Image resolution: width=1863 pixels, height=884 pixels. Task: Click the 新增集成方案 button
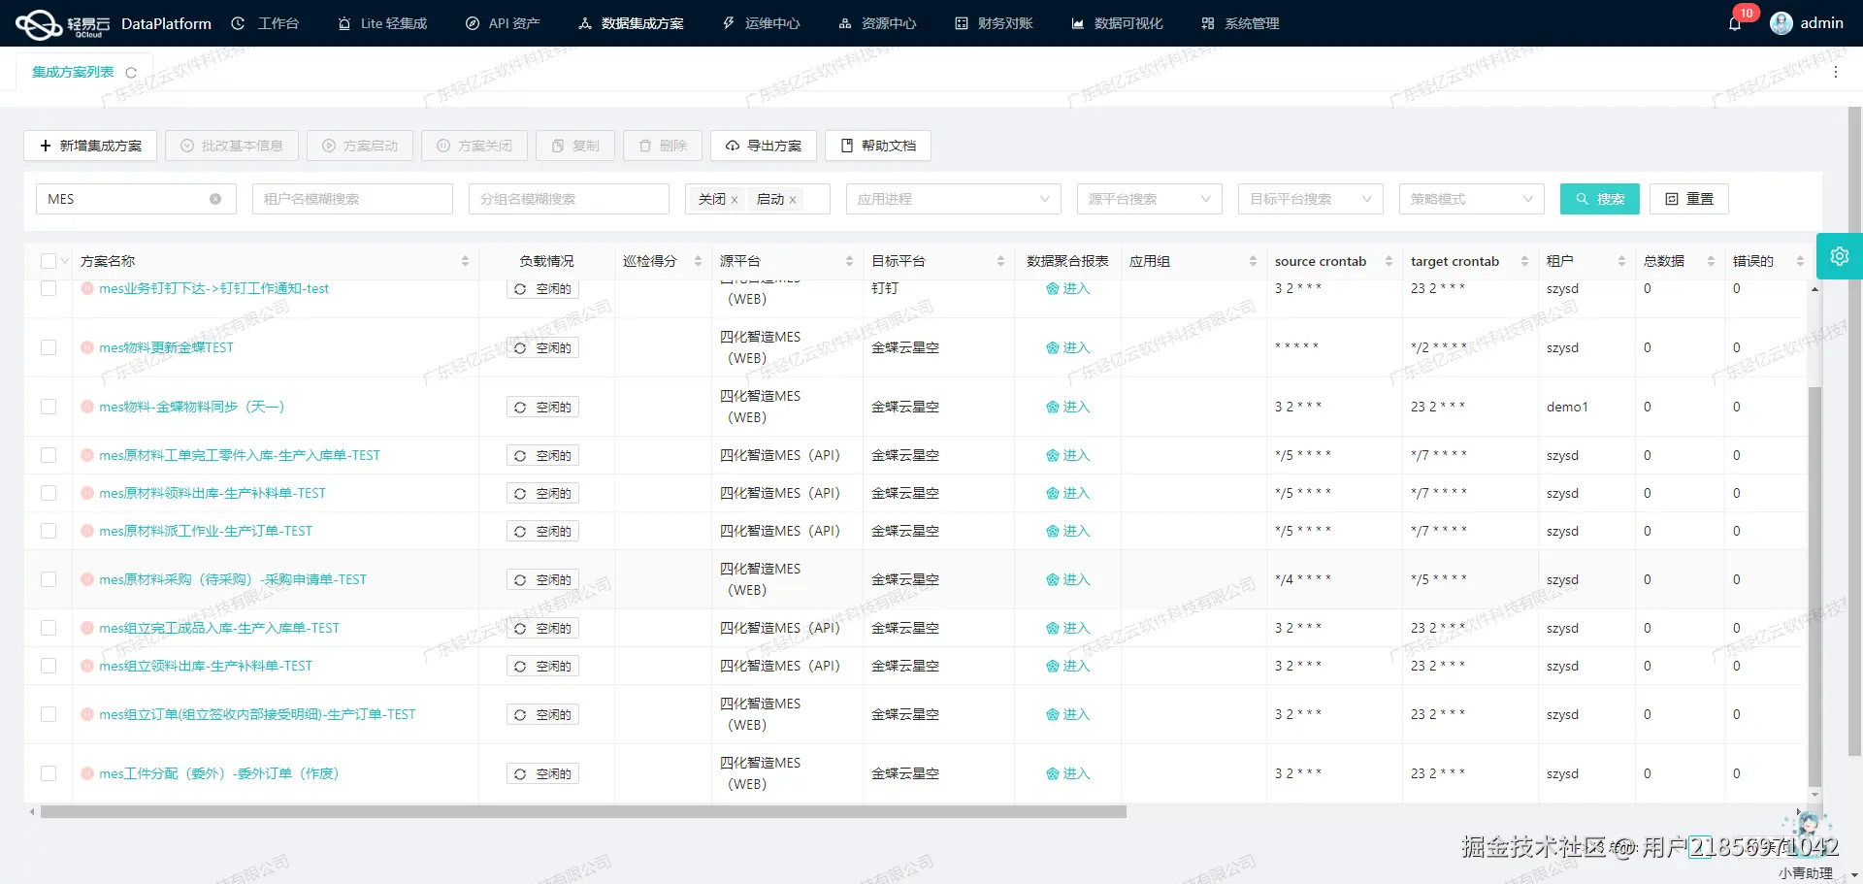[89, 146]
